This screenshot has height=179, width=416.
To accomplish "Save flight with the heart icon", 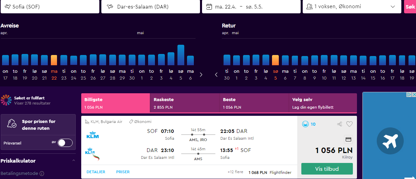I will click(349, 124).
